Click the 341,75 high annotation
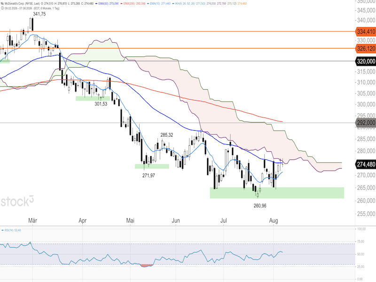376x282 pixels. (39, 14)
